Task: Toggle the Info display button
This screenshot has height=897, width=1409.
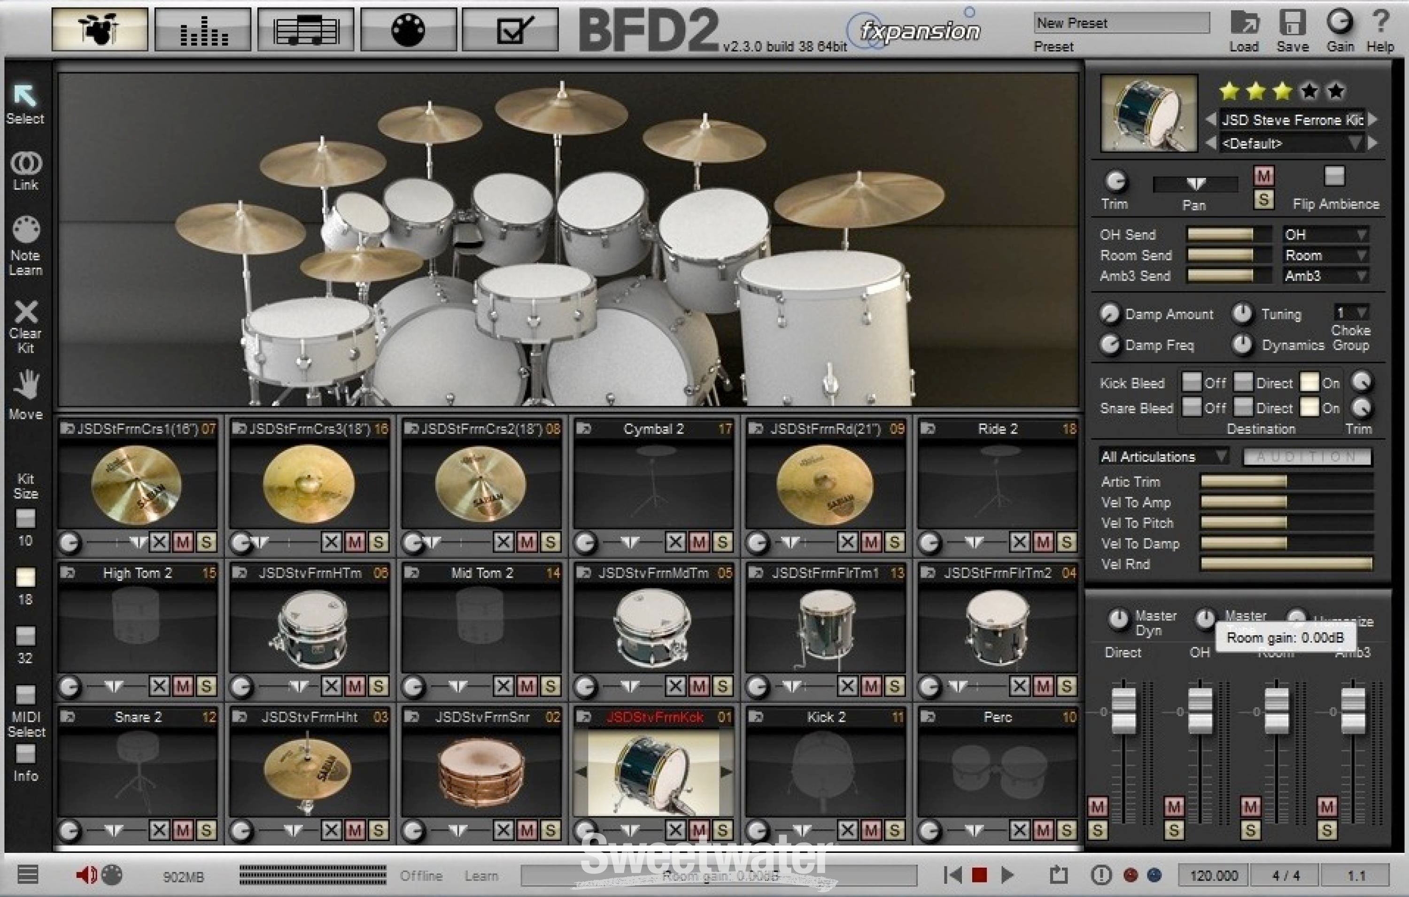Action: point(25,754)
